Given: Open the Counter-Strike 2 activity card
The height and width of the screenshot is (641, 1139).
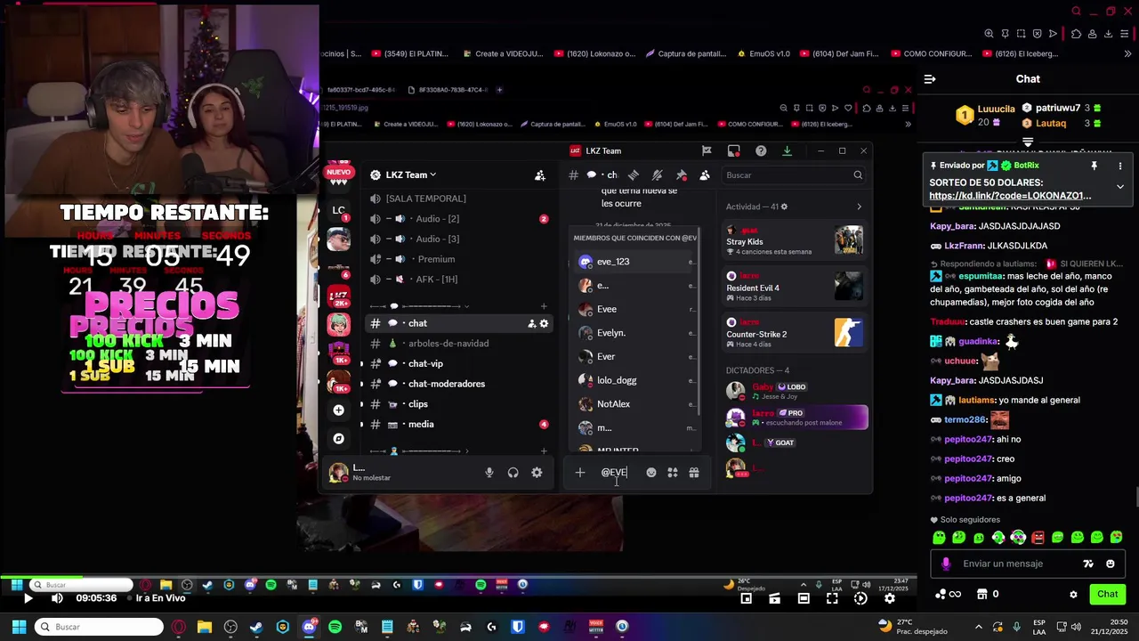Looking at the screenshot, I should pos(795,333).
